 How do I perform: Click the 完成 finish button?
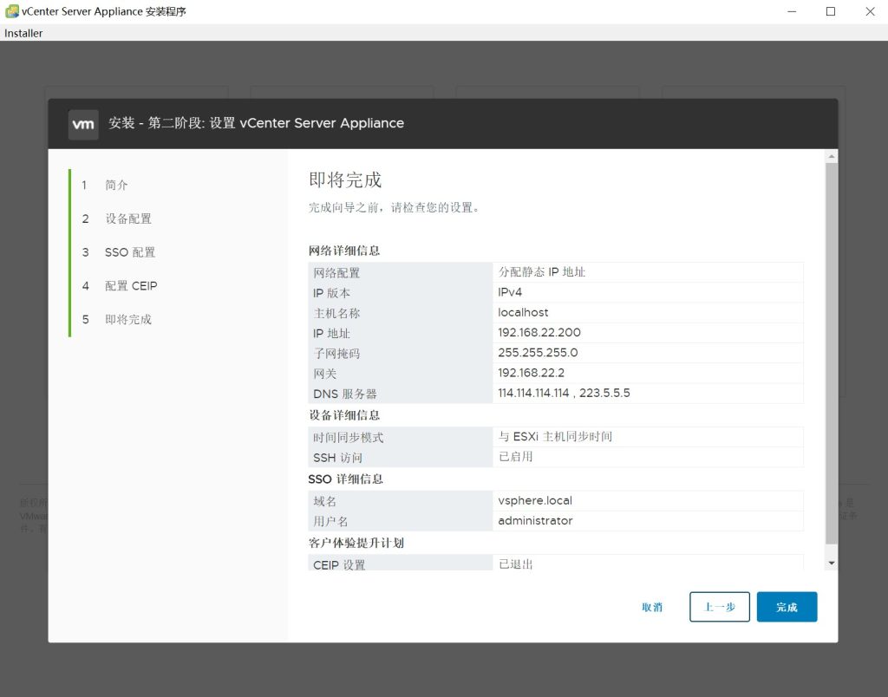point(787,607)
